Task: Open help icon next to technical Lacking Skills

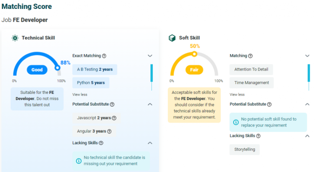Action: pos(101,143)
